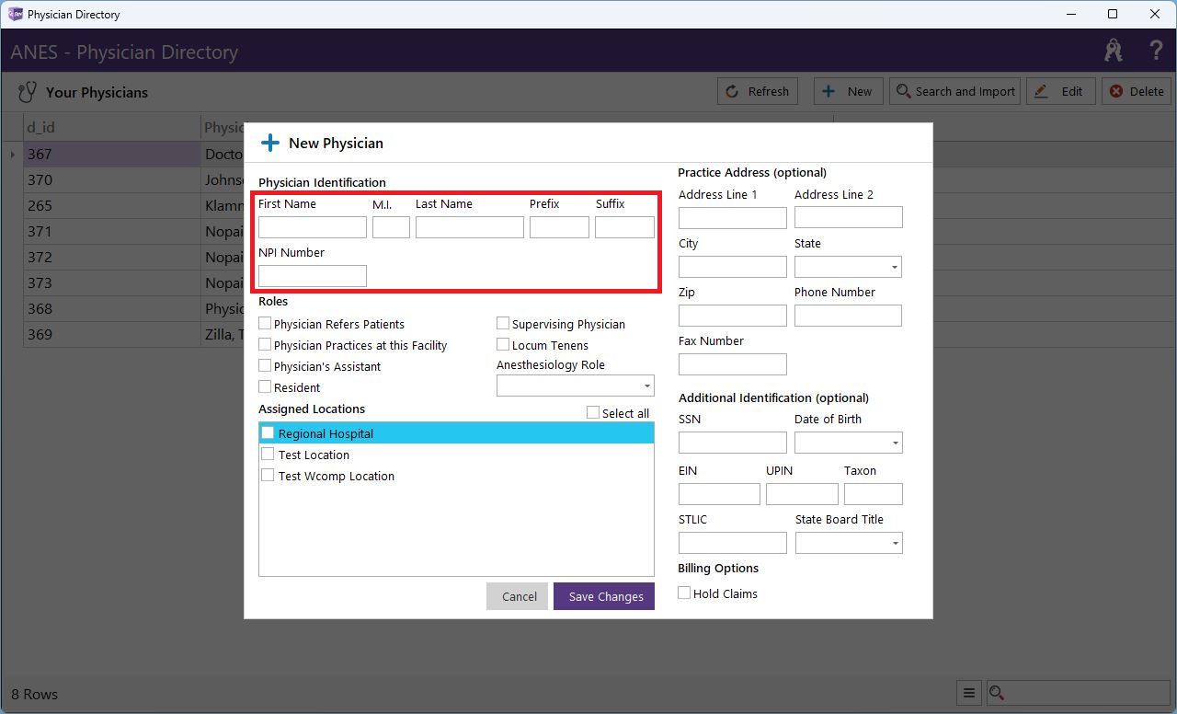Select the row with d_id 372
This screenshot has height=714, width=1177.
pyautogui.click(x=111, y=257)
